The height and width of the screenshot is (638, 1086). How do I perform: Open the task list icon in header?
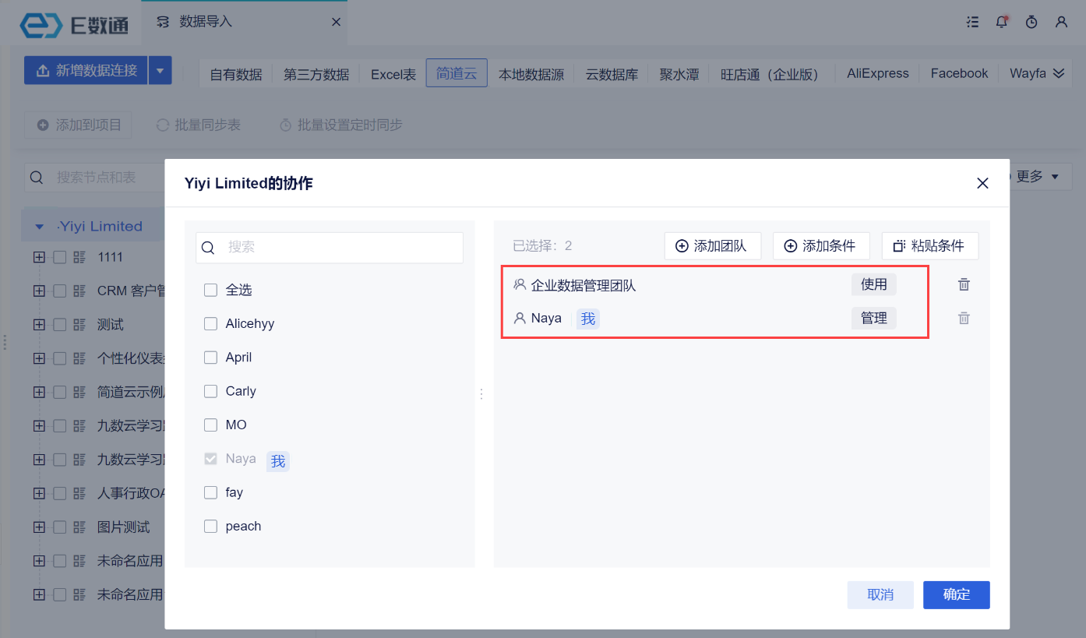(x=972, y=22)
